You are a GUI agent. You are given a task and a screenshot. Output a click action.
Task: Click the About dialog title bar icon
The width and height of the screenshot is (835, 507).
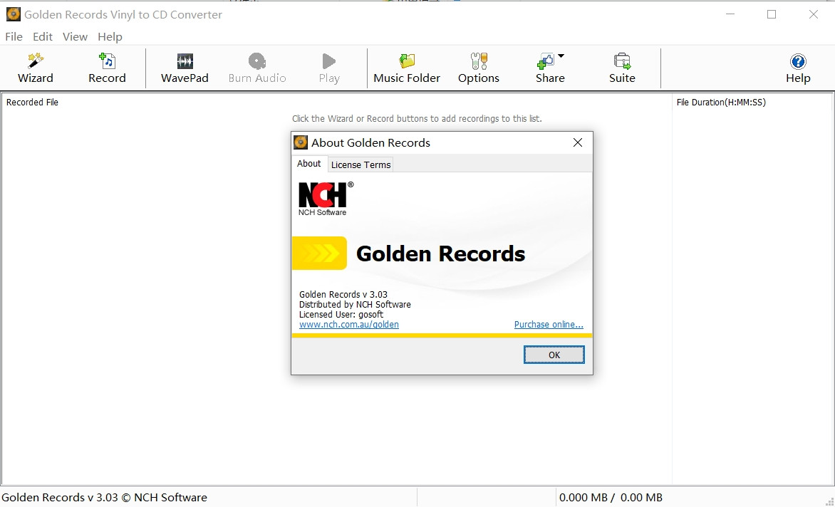301,142
